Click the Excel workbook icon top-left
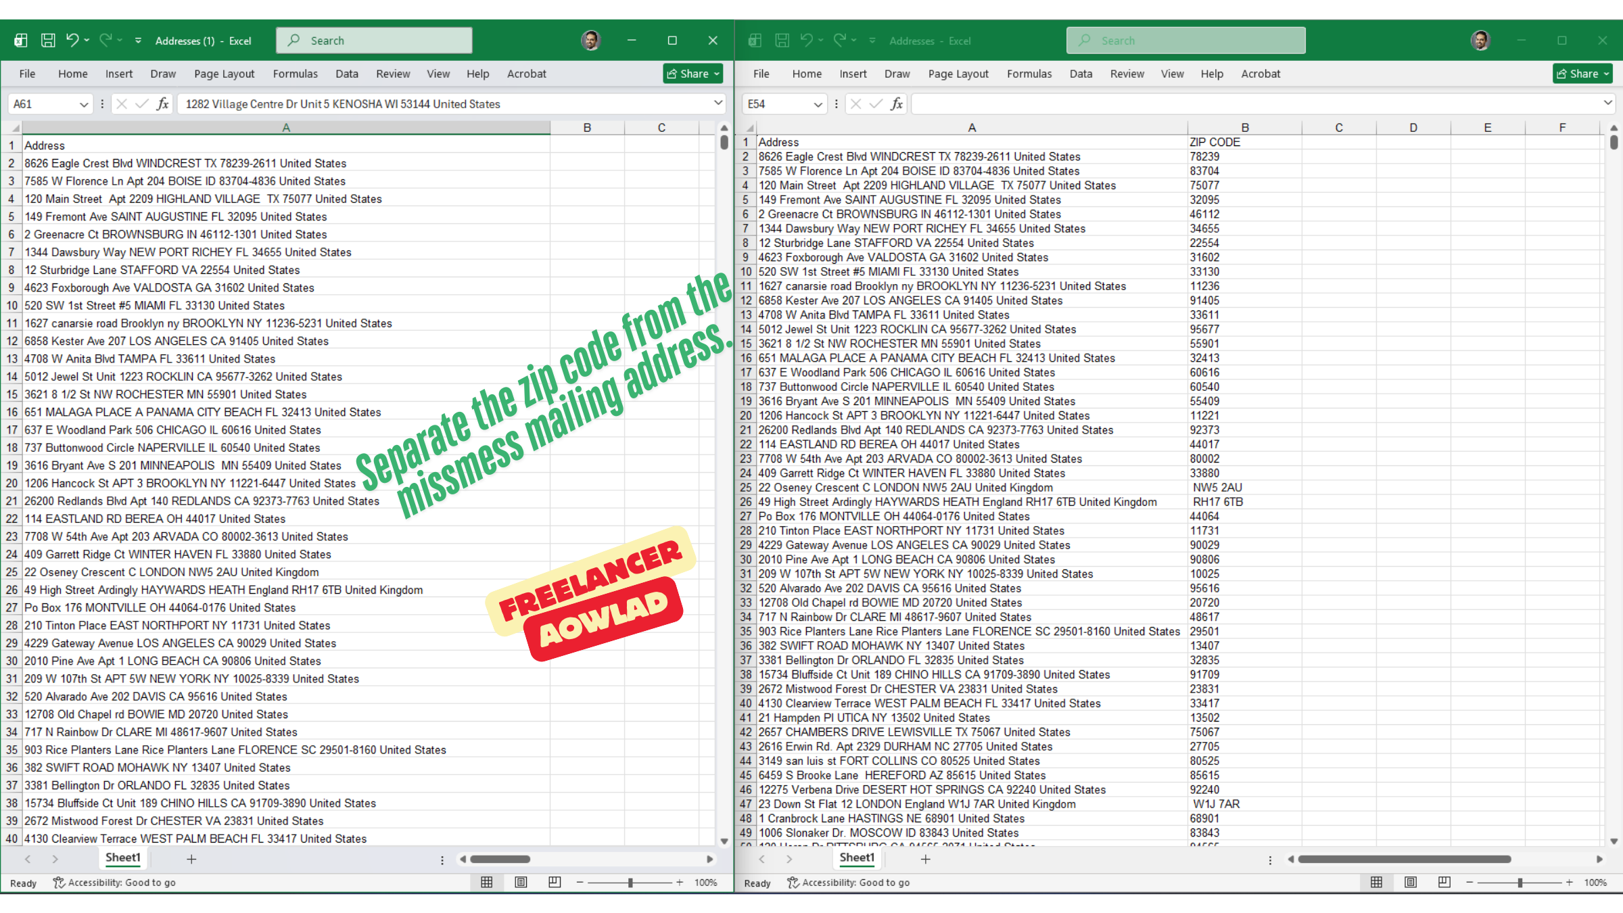 20,40
